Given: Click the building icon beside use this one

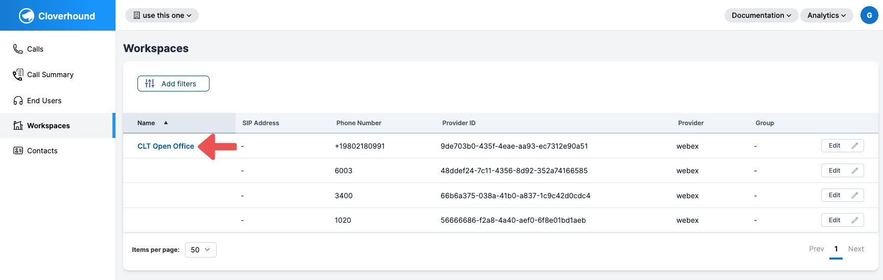Looking at the screenshot, I should pyautogui.click(x=136, y=15).
